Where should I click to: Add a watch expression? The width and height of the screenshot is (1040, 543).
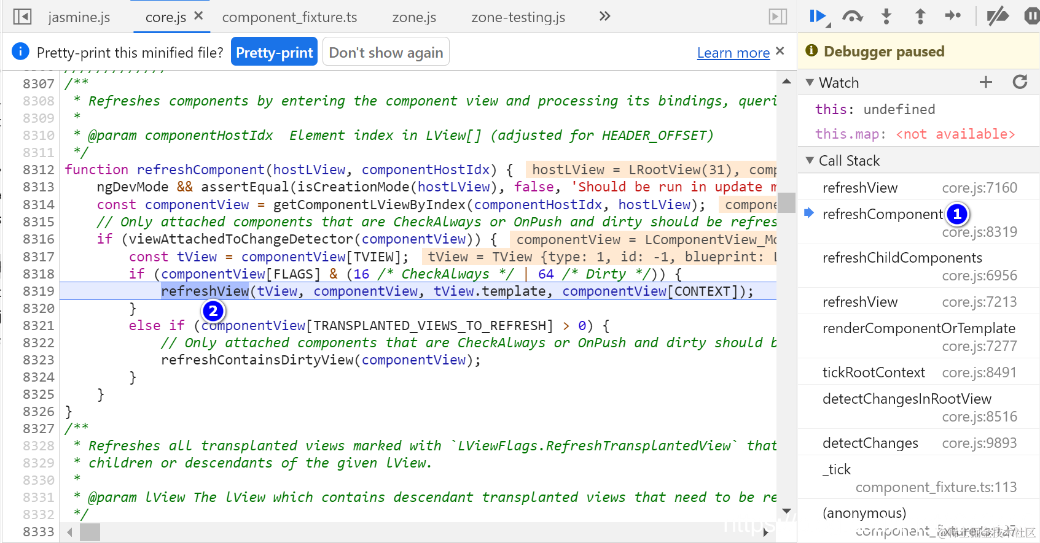click(x=986, y=82)
